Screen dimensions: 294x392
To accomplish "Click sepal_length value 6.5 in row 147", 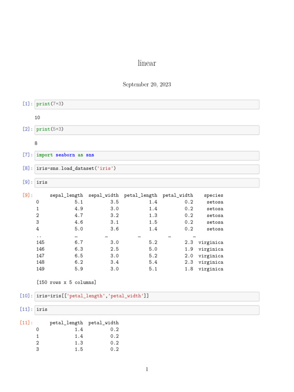I will (79, 256).
